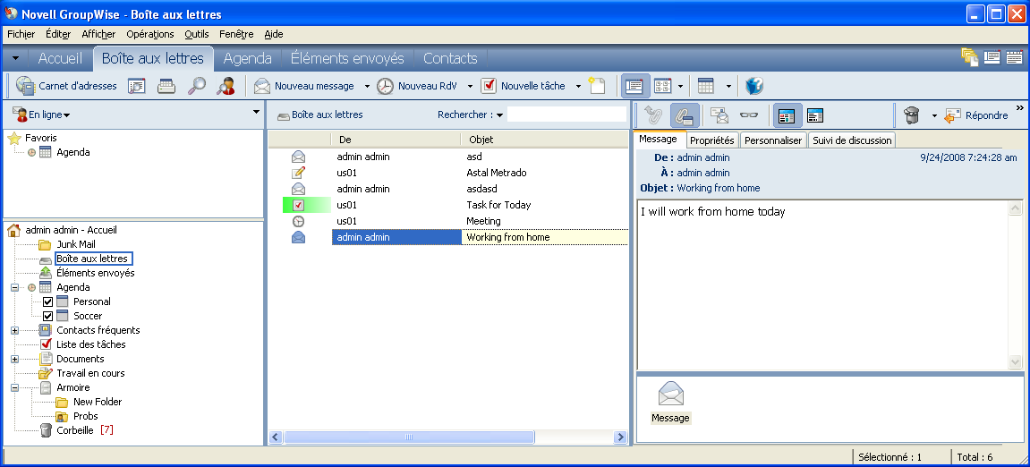Switch to the Agenda navigation tab

pos(248,58)
